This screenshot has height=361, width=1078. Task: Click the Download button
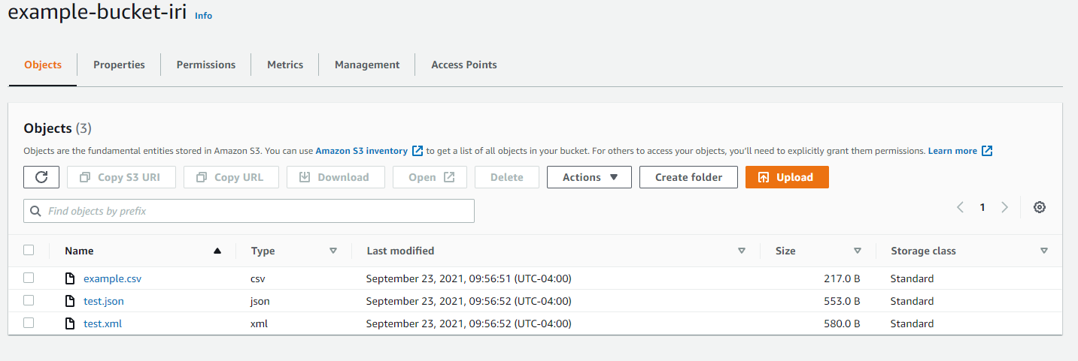(335, 177)
